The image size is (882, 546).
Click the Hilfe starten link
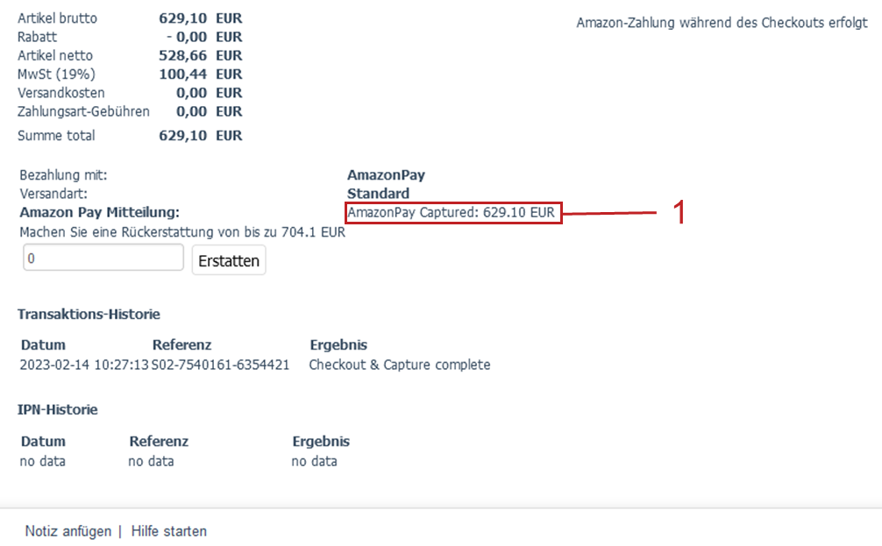tap(169, 531)
